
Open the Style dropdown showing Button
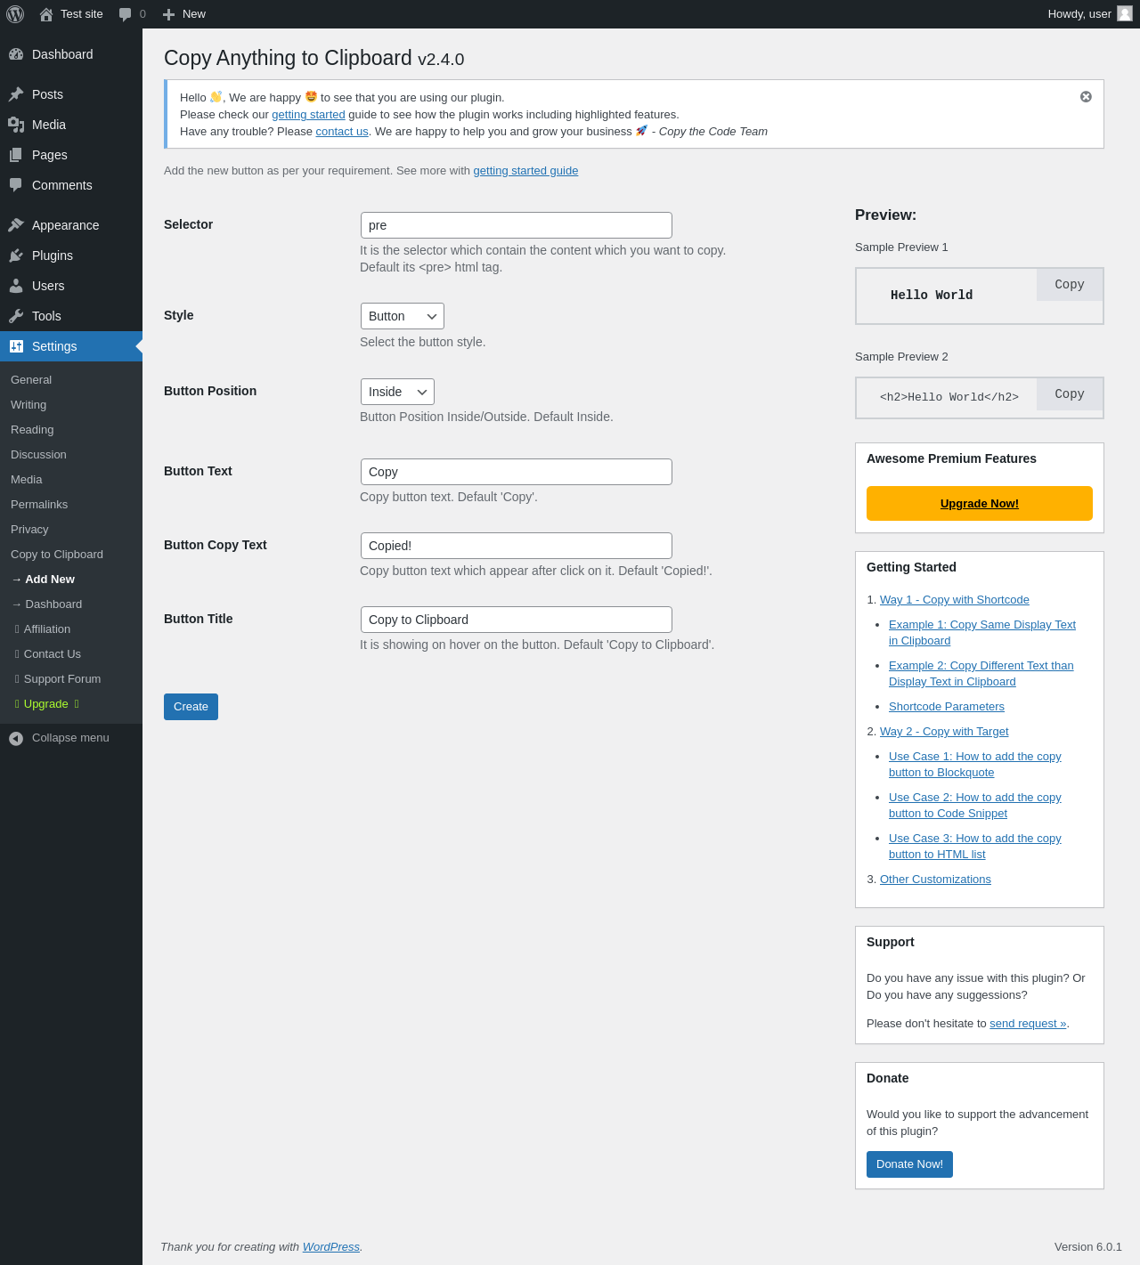pyautogui.click(x=402, y=316)
